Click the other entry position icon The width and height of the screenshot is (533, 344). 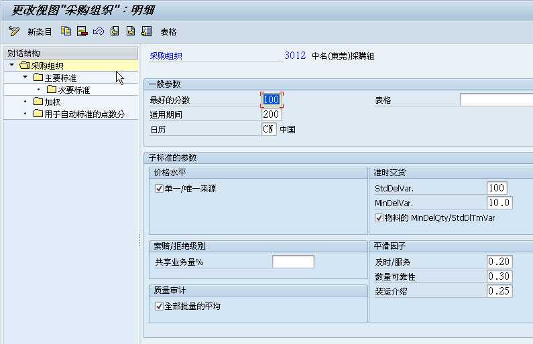(147, 31)
